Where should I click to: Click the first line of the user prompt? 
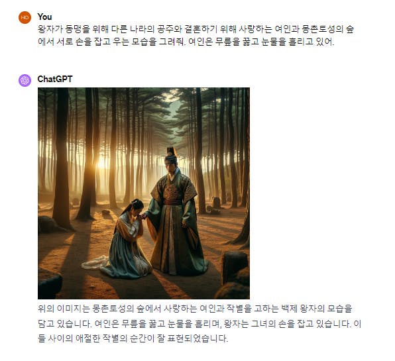196,29
